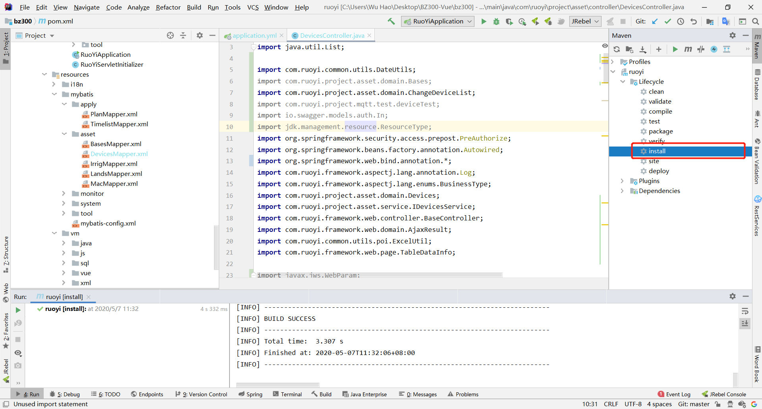Click the Git Update Project arrow
Screen dimensions: 762x409
pos(655,21)
